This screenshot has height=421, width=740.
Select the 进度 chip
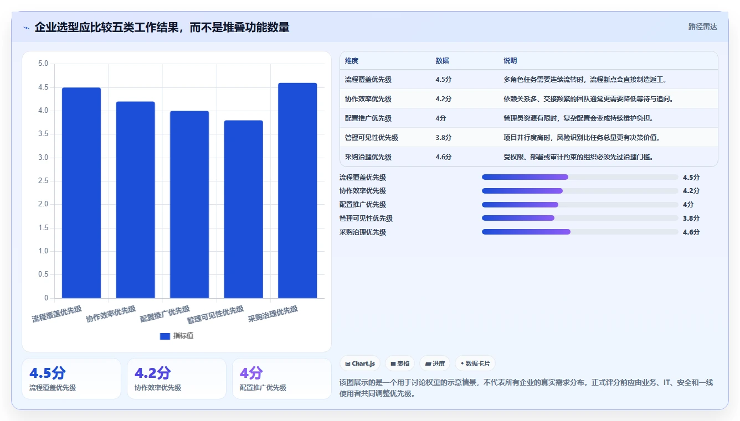435,363
